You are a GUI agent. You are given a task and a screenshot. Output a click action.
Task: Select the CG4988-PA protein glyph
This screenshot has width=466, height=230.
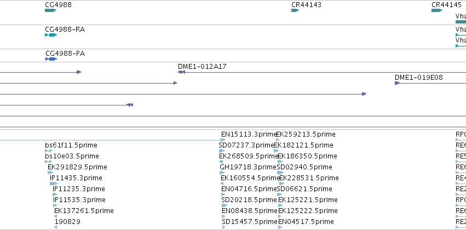point(51,59)
